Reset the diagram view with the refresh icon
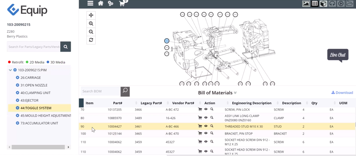The height and width of the screenshot is (156, 356). coord(91,40)
